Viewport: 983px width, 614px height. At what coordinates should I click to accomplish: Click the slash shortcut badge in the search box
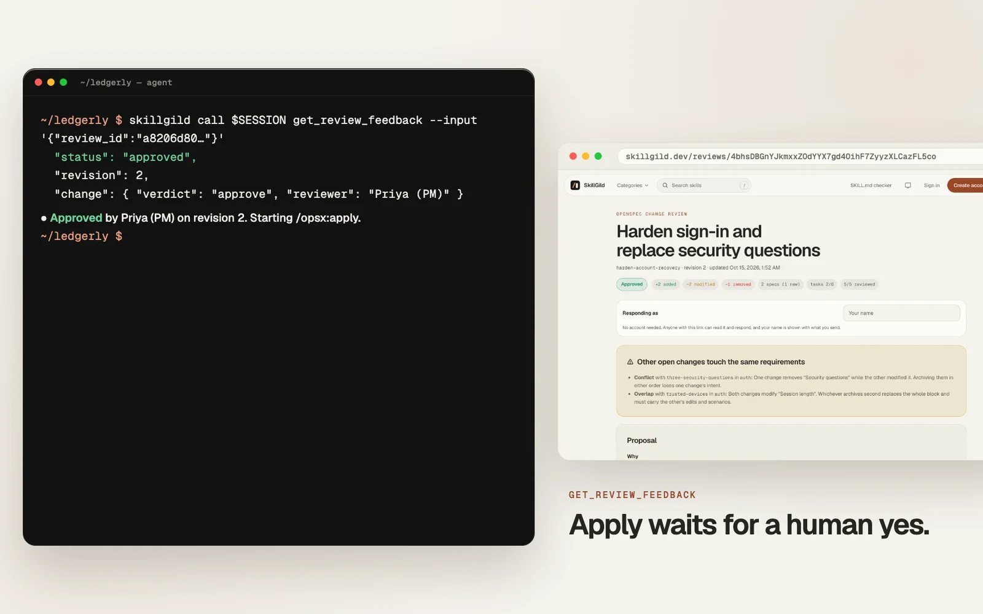(744, 185)
